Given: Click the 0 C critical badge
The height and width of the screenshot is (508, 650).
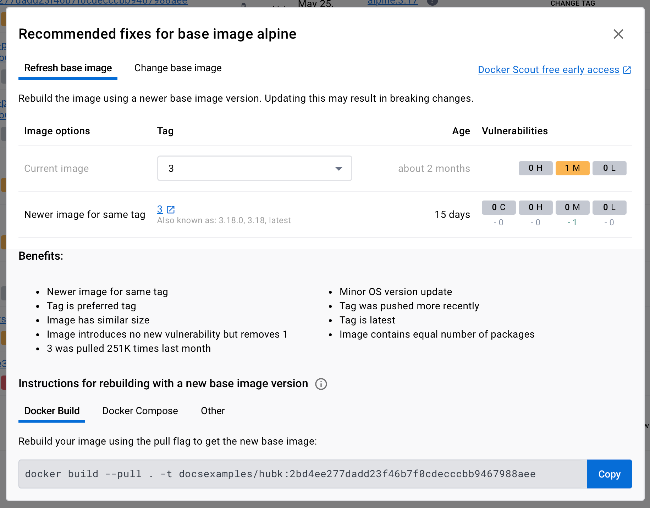Looking at the screenshot, I should pyautogui.click(x=498, y=207).
